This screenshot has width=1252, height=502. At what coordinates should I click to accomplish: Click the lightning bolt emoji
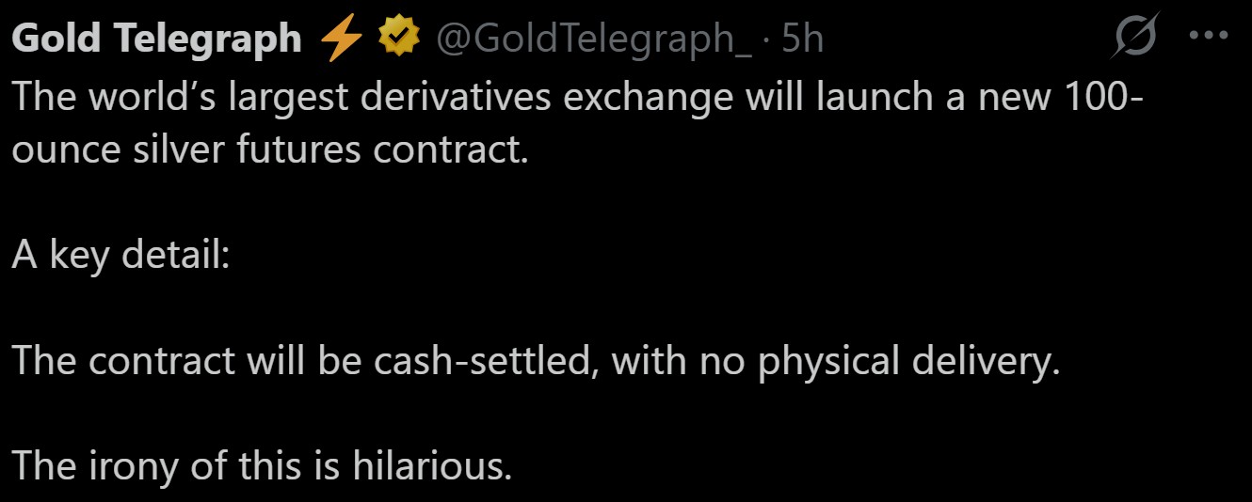tap(343, 39)
